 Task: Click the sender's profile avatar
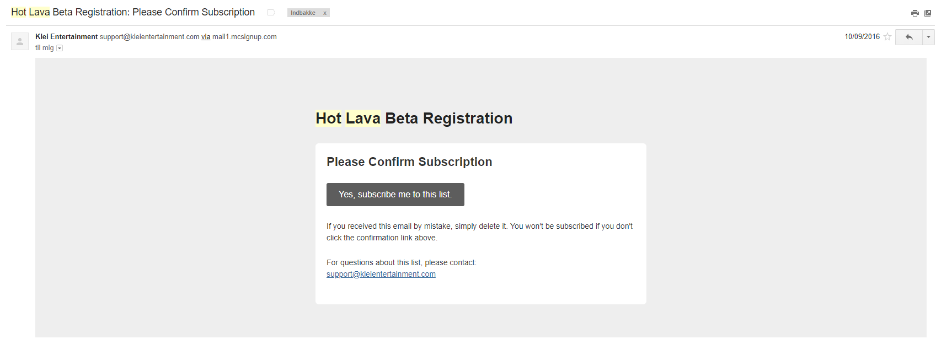point(20,41)
